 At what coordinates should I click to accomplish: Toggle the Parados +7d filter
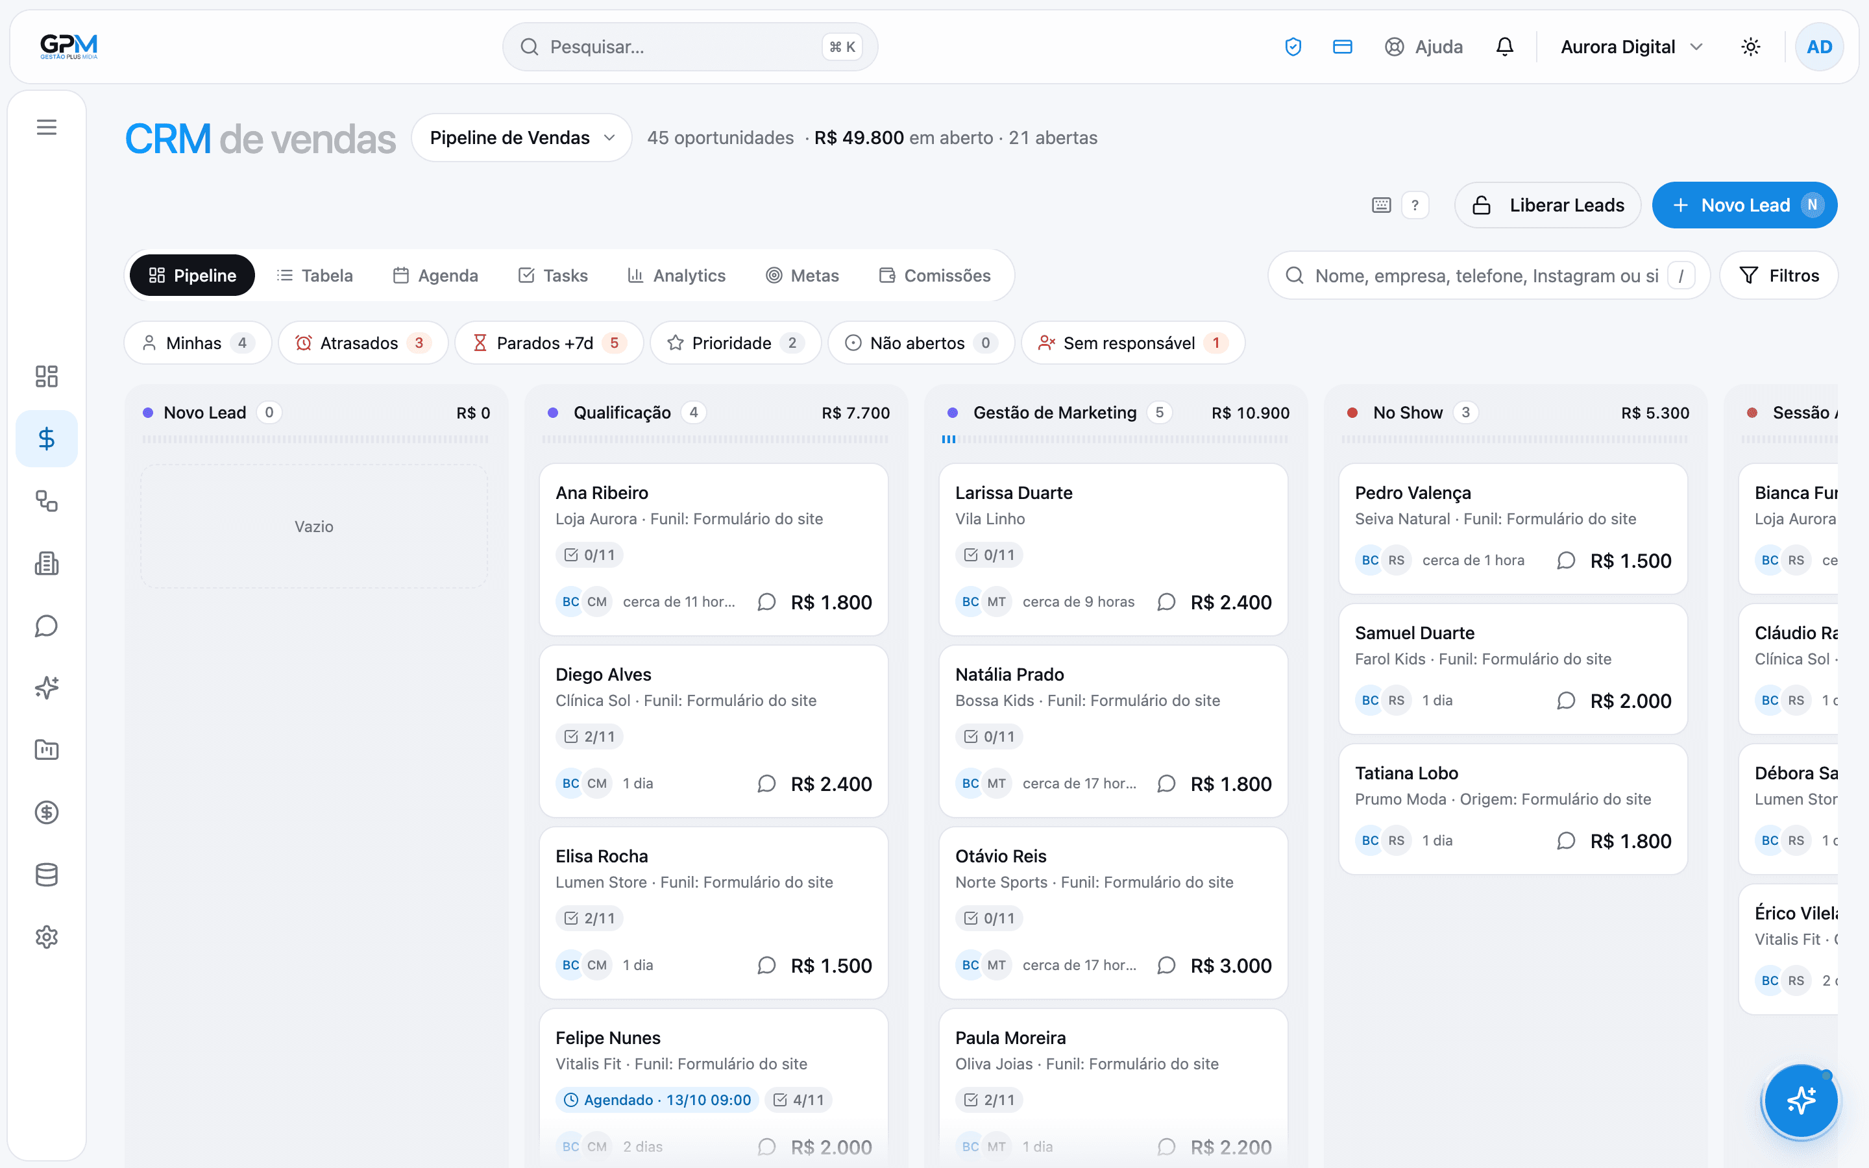point(549,343)
